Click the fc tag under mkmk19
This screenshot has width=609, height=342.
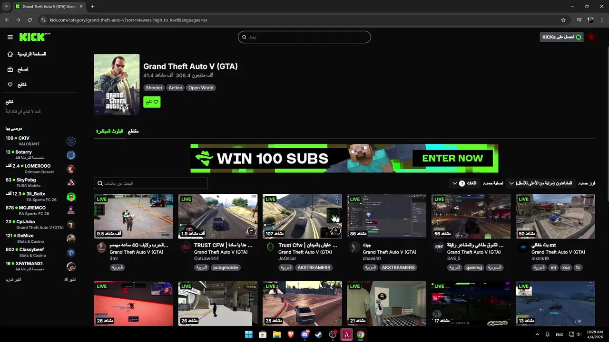[x=578, y=268]
